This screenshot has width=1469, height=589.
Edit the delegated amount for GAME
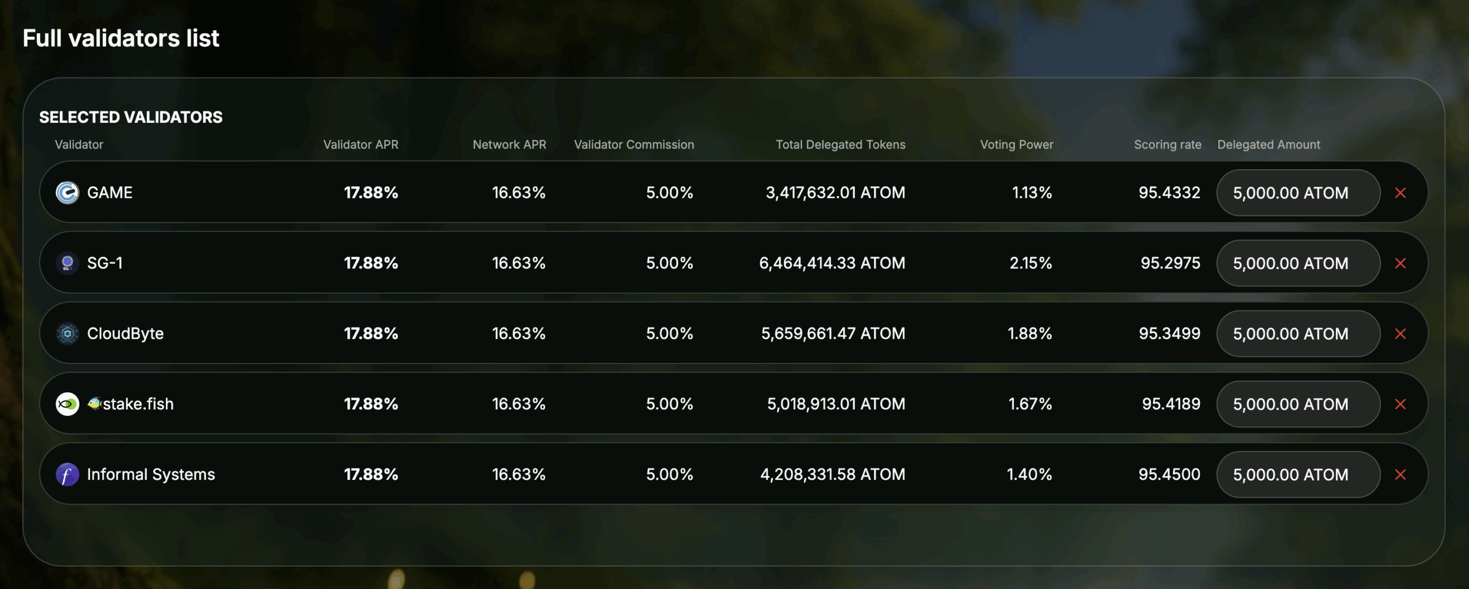tap(1298, 193)
